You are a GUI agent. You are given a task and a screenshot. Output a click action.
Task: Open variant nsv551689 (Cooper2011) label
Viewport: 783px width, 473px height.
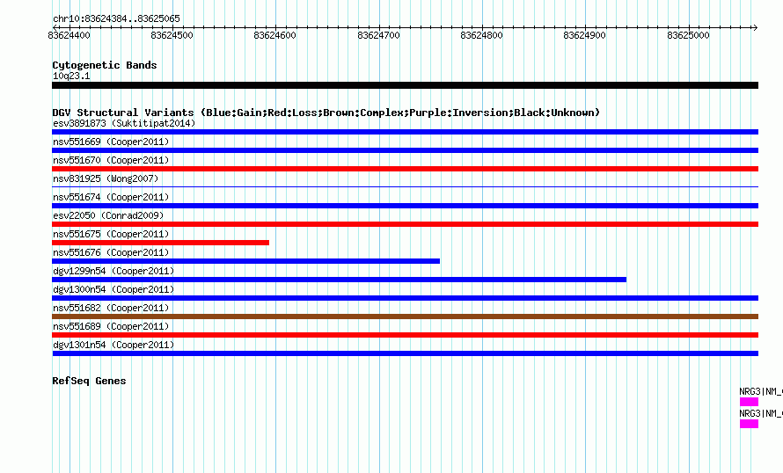point(111,326)
